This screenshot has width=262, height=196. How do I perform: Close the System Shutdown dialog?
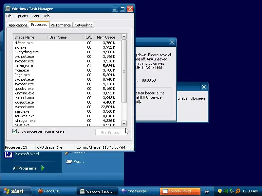click(172, 42)
